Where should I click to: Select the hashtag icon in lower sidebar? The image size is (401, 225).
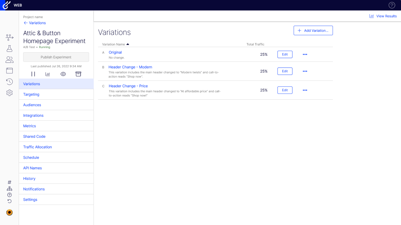pos(9,182)
